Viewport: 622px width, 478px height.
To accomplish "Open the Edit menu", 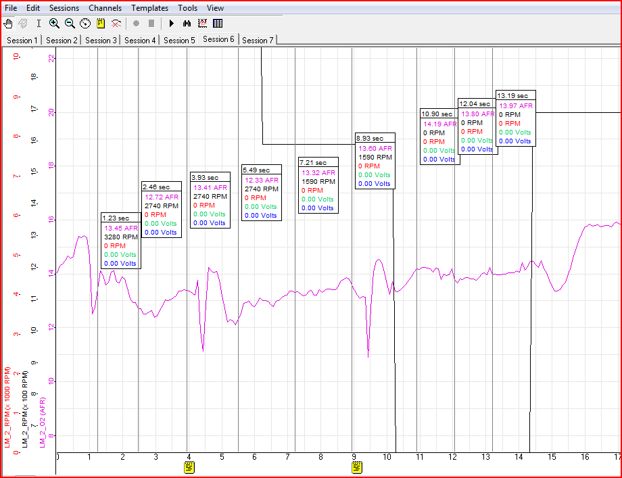I will (x=33, y=8).
